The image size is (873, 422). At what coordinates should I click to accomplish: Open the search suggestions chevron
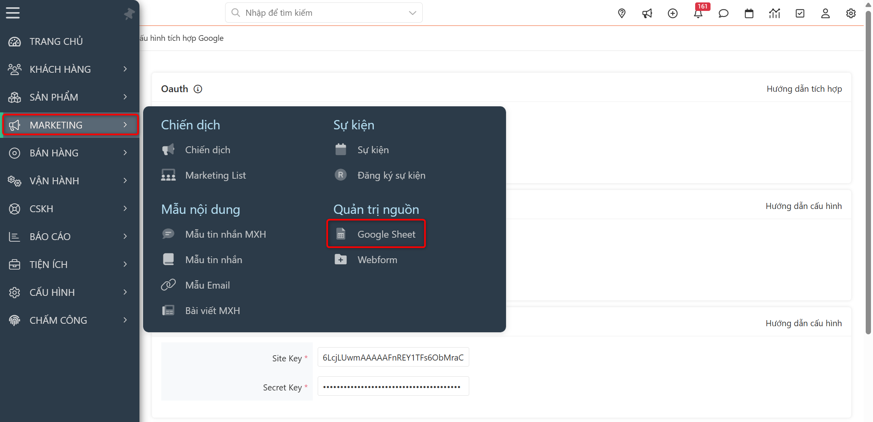click(412, 13)
